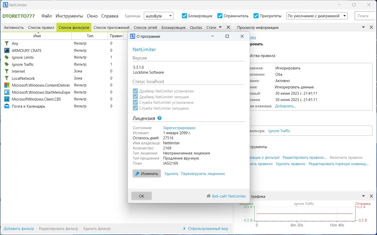This screenshot has width=377, height=235.
Task: Click the Microsoft.Windows.StartMenuExpe icon
Action: 7,92
